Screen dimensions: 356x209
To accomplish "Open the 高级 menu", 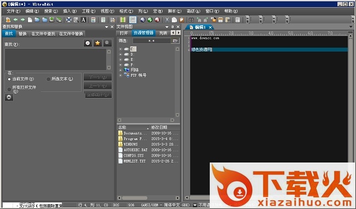I will click(x=193, y=11).
